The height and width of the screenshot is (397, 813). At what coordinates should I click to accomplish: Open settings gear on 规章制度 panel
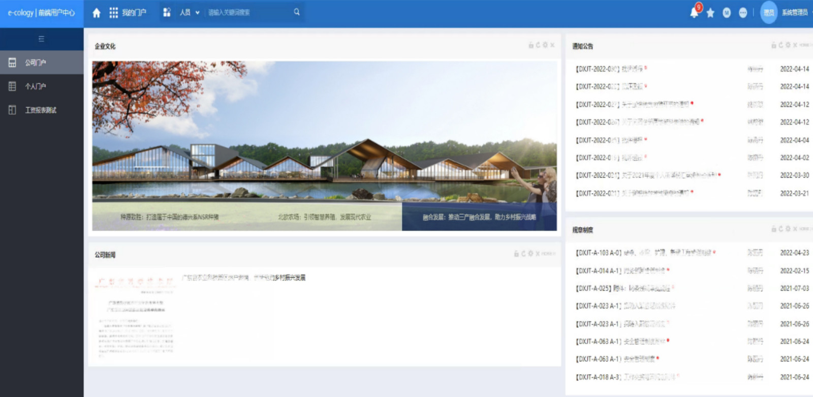pos(788,229)
